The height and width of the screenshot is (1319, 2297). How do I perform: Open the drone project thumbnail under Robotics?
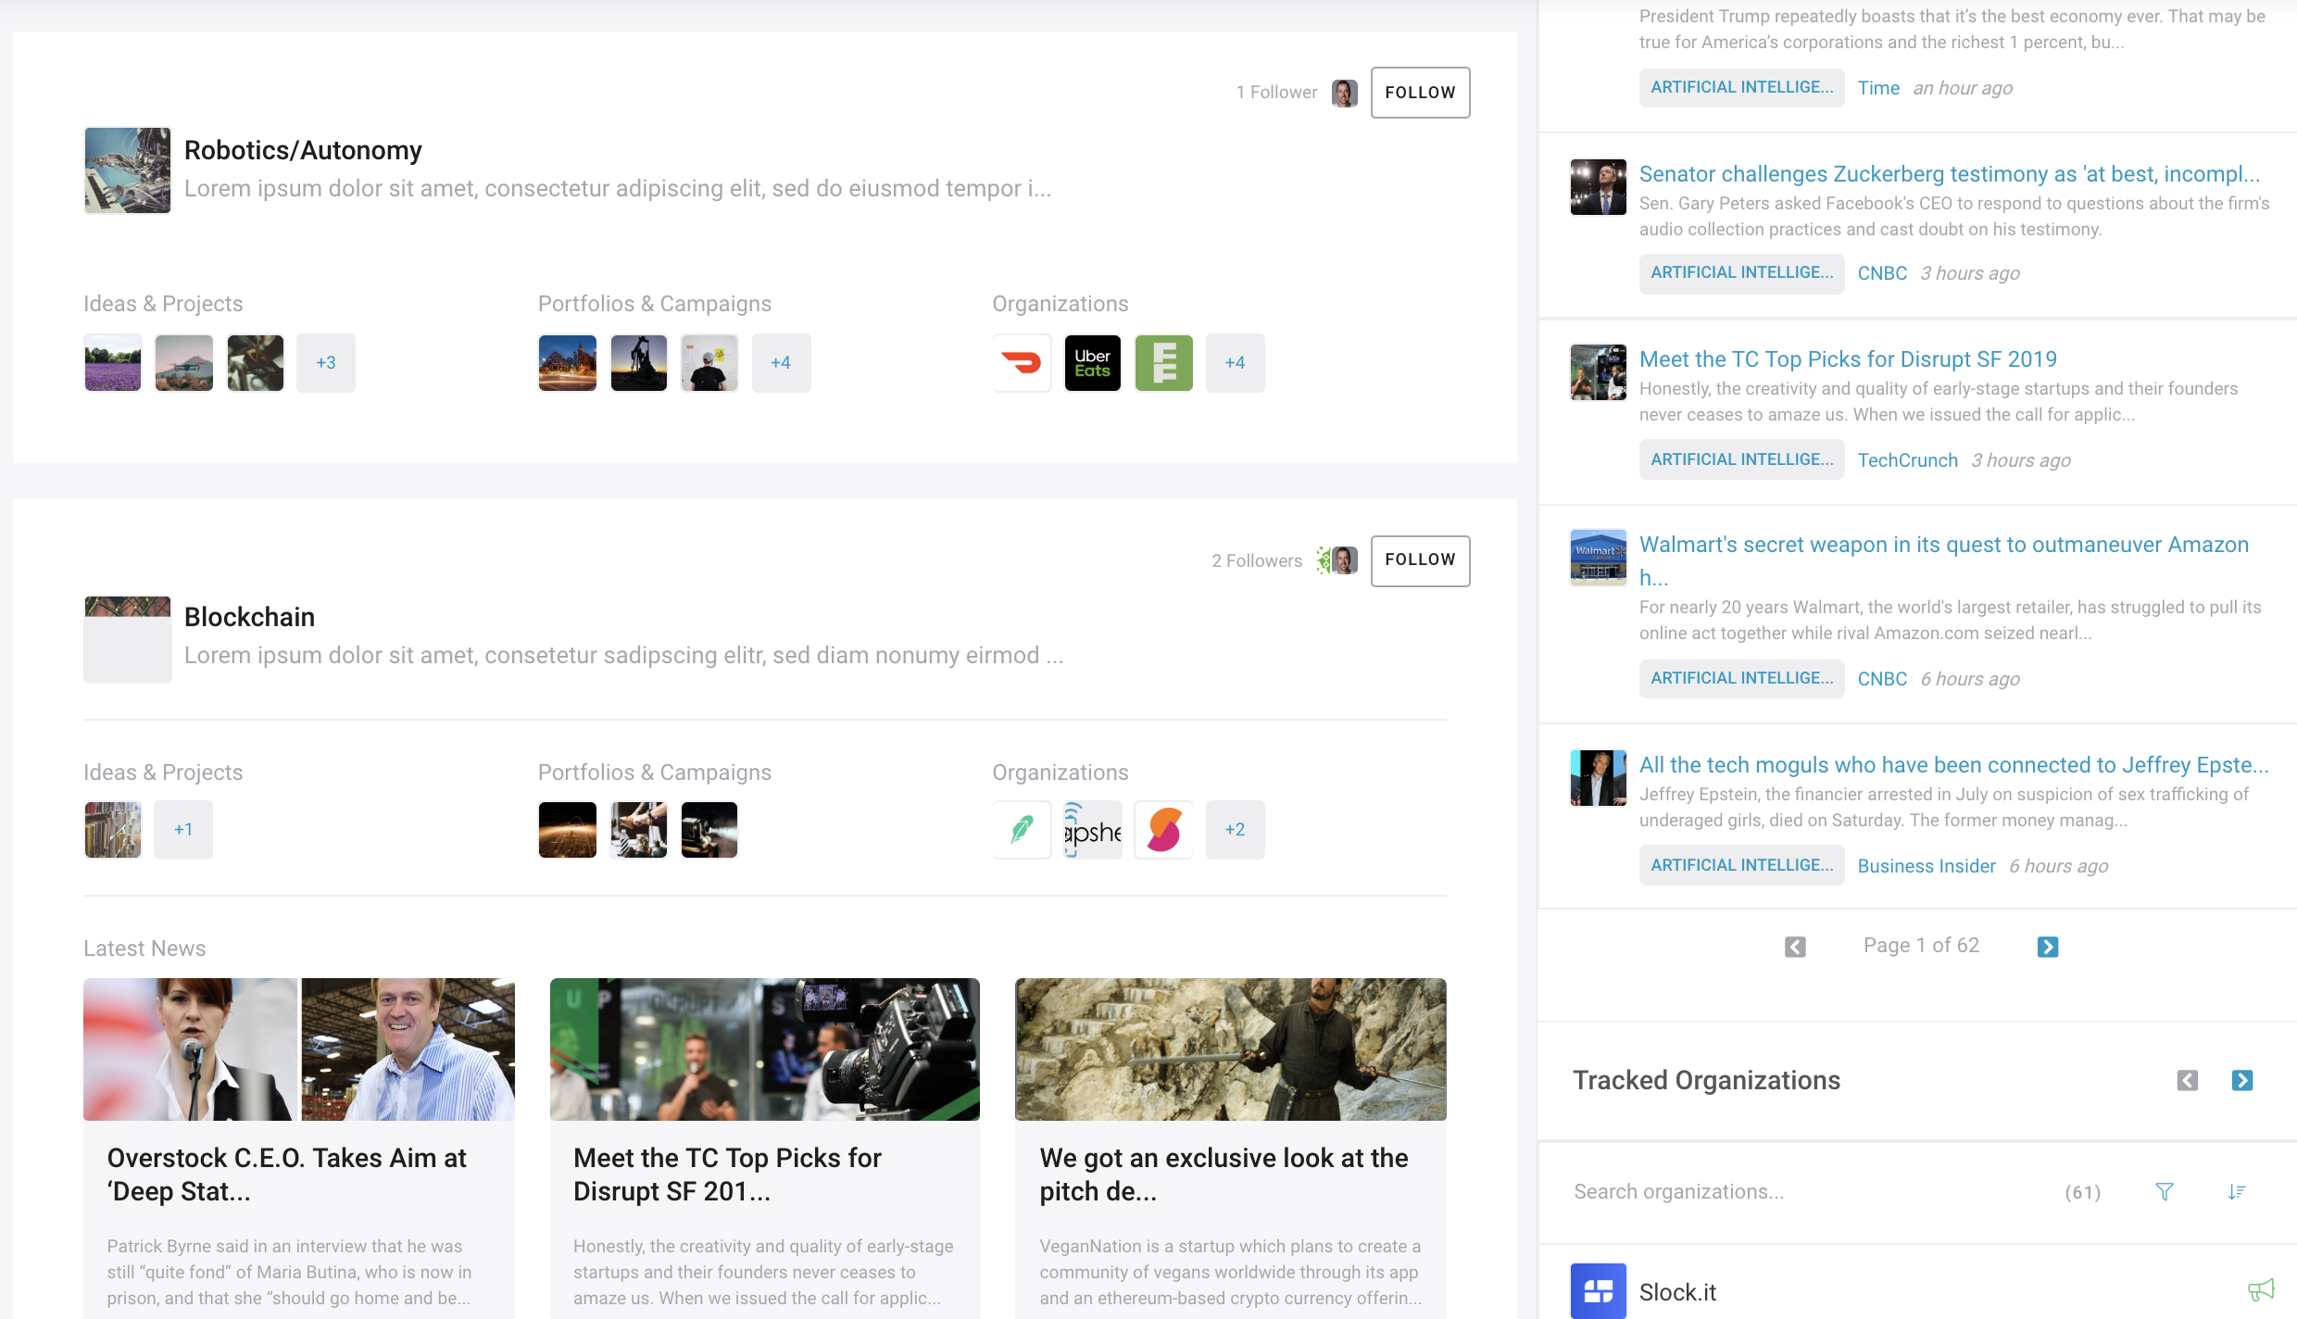184,363
